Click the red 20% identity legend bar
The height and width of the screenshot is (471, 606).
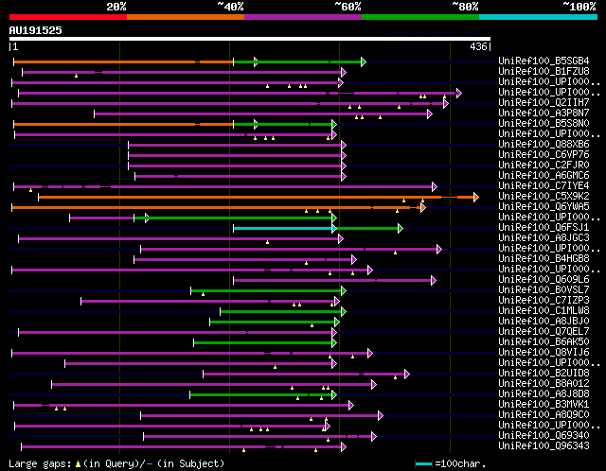click(68, 17)
